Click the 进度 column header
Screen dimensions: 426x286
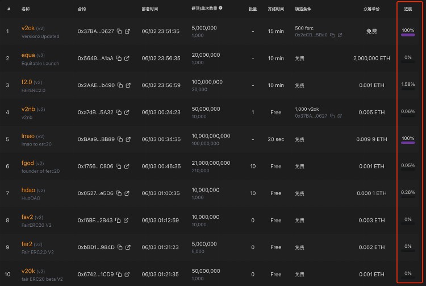[407, 9]
